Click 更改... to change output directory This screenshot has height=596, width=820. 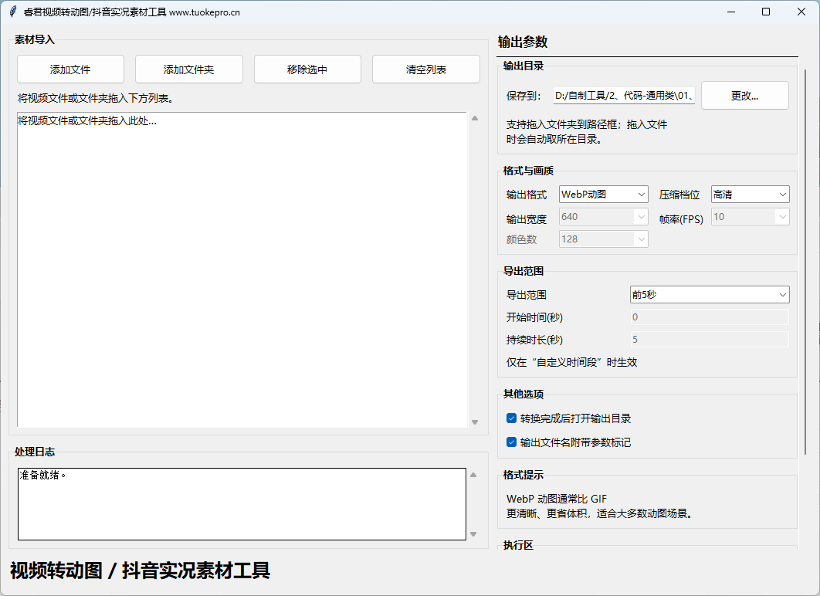pos(744,96)
